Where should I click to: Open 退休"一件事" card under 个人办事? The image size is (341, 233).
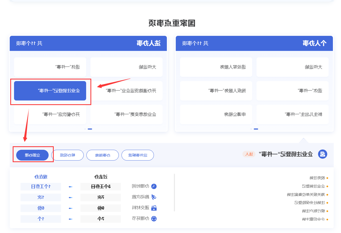point(292,91)
